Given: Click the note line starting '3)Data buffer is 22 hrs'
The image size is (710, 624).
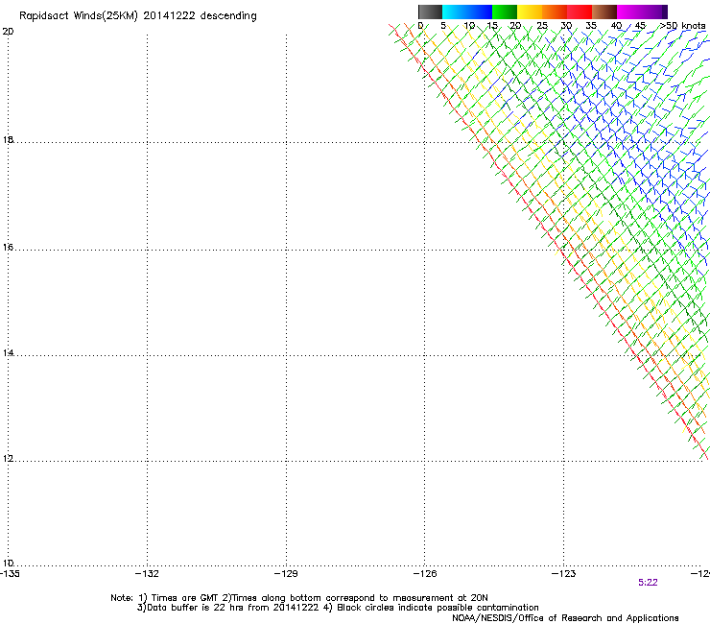Looking at the screenshot, I should pyautogui.click(x=338, y=608).
